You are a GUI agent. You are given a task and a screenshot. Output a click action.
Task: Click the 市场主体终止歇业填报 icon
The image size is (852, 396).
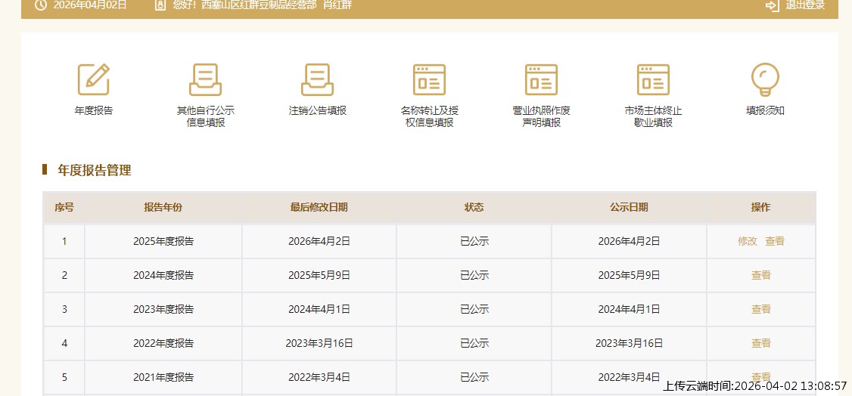[x=653, y=79]
